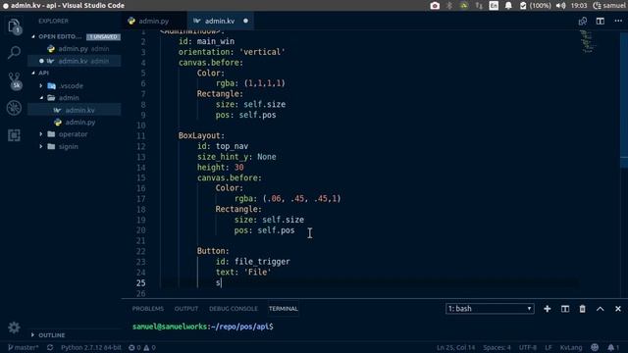This screenshot has width=628, height=353.
Task: Click the LF end-of-line selector
Action: (x=549, y=347)
